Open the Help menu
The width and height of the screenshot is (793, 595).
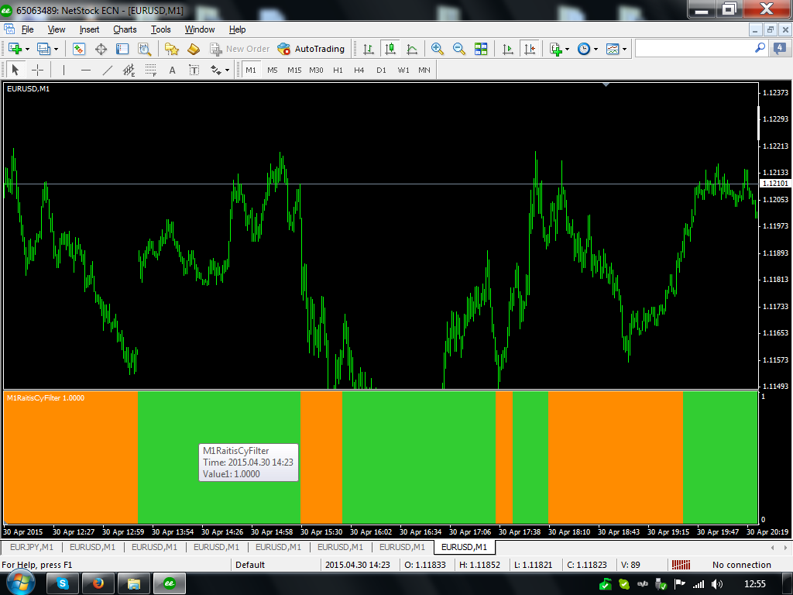(237, 29)
